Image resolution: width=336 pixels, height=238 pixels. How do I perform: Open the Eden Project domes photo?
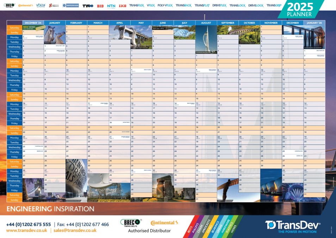[x=184, y=32]
